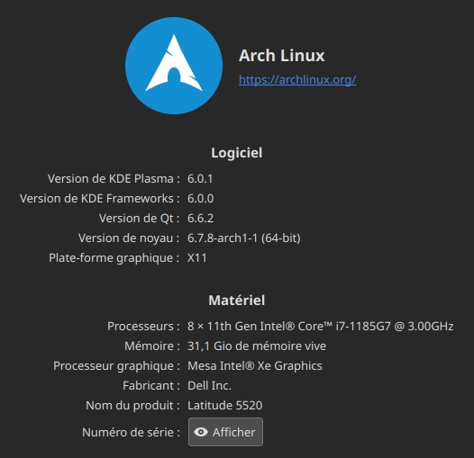The image size is (474, 458).
Task: Click the eye icon in Afficher button
Action: pos(201,432)
